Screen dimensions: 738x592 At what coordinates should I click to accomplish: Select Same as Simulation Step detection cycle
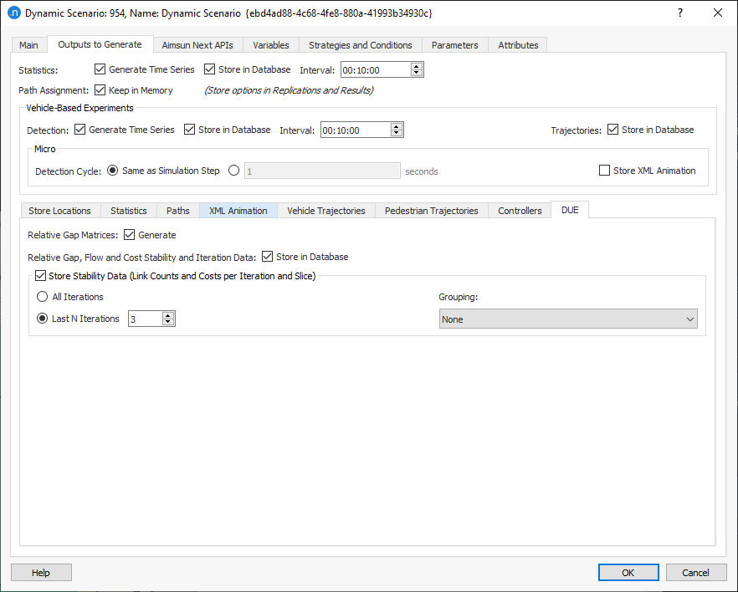tap(113, 171)
